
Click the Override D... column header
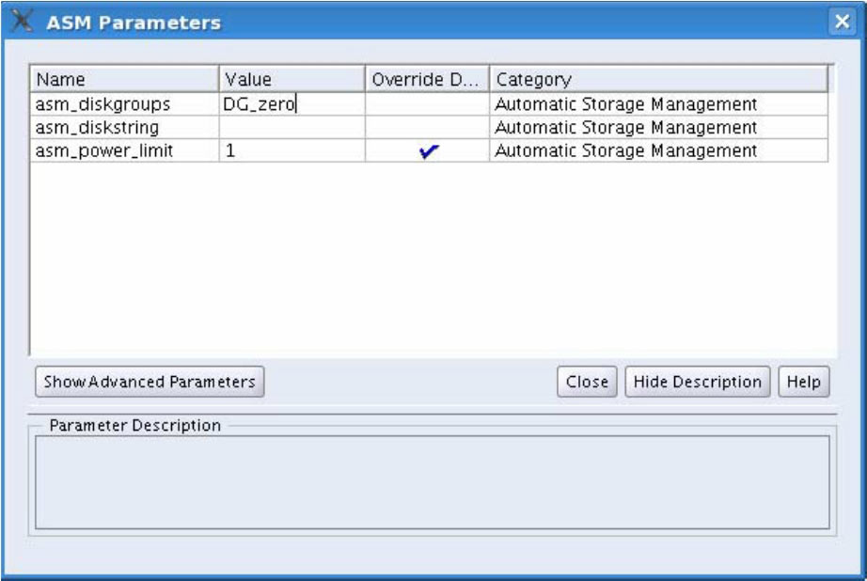click(427, 79)
